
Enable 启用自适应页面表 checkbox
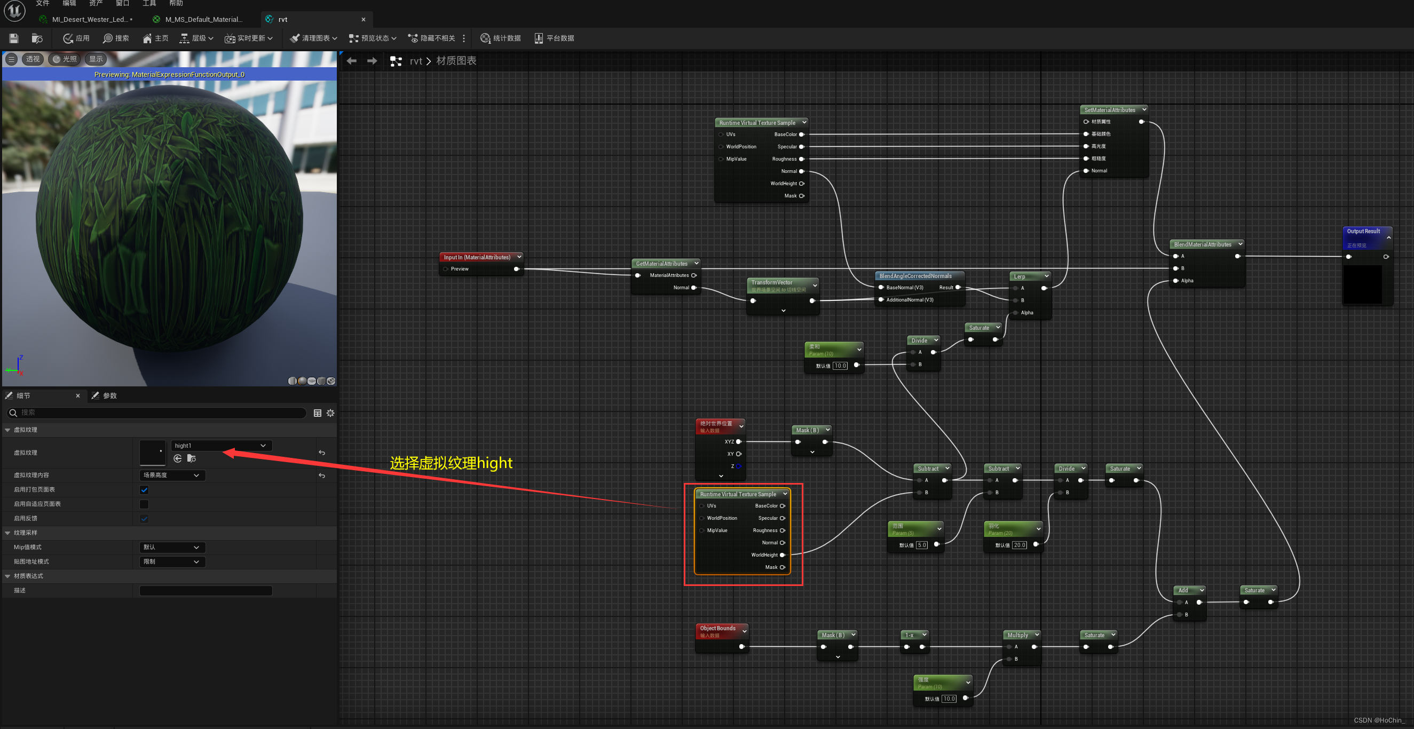(144, 504)
